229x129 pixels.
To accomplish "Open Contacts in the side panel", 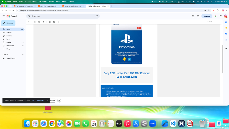I will click(226, 40).
